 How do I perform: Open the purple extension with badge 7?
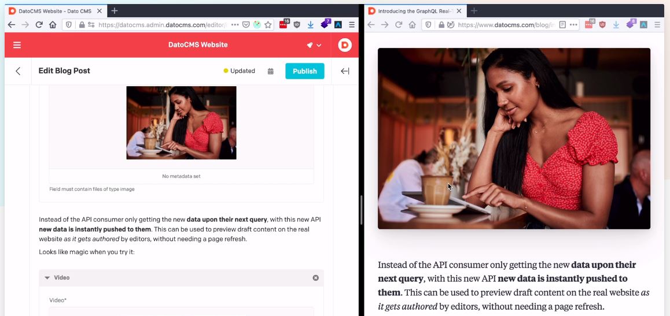pyautogui.click(x=325, y=24)
